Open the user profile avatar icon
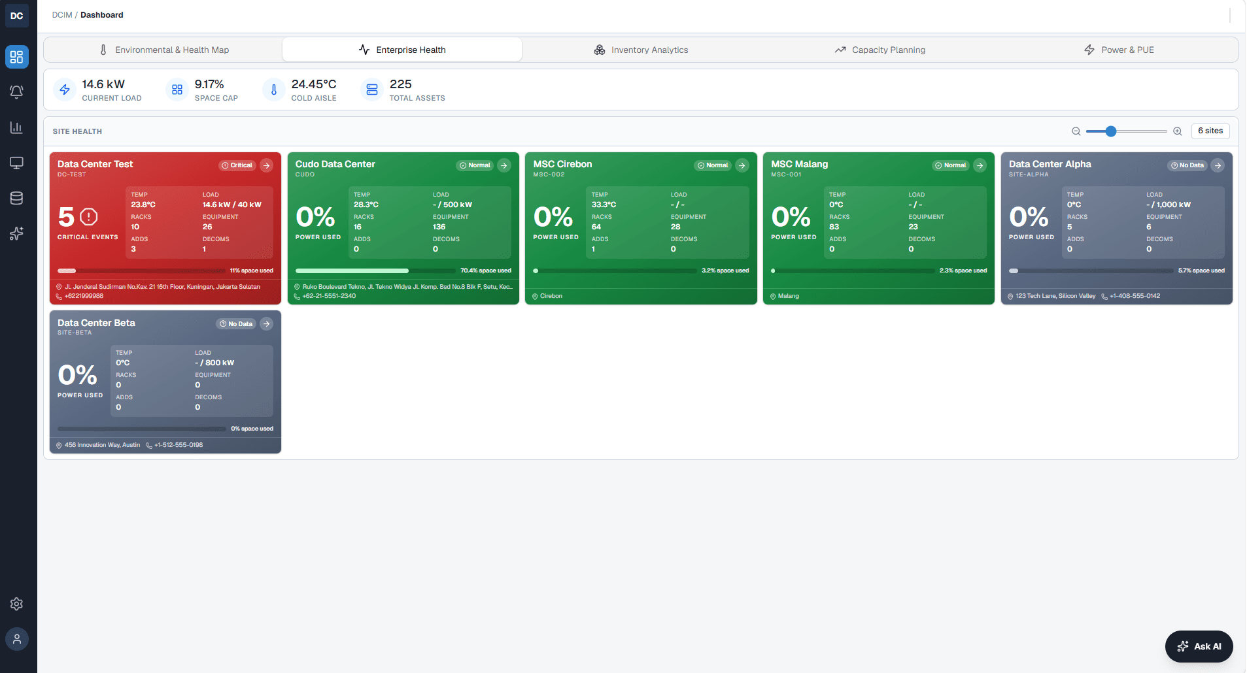The image size is (1247, 673). (17, 639)
